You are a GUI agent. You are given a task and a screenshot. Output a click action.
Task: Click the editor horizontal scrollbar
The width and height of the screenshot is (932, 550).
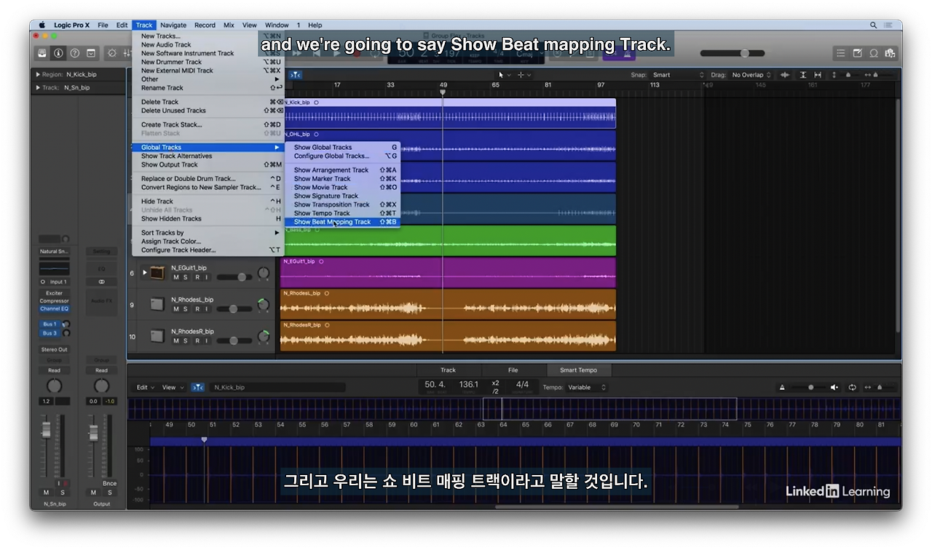tap(617, 507)
